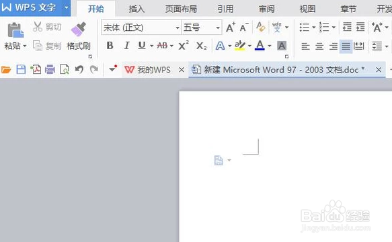Switch to the 开始 ribbon tab
The height and width of the screenshot is (242, 392).
96,9
